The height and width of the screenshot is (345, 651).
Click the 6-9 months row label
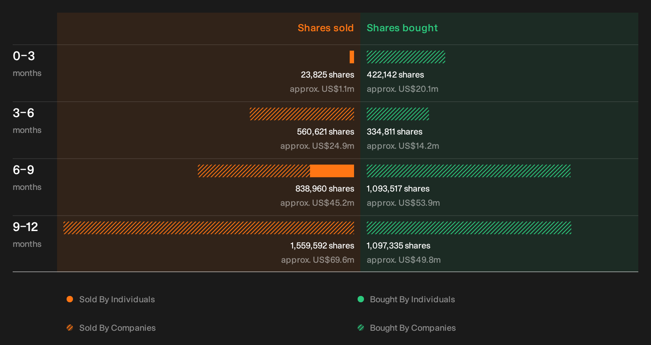tap(27, 178)
